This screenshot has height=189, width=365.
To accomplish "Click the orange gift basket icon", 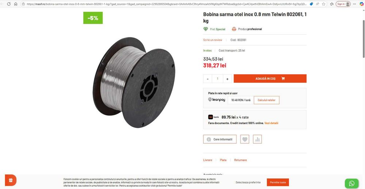I will coord(11,180).
